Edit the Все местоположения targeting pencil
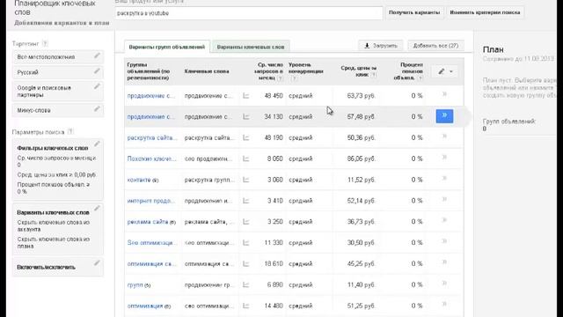 (x=97, y=55)
